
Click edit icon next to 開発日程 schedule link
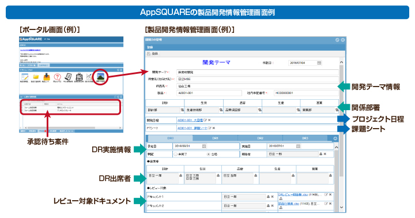click(x=205, y=121)
